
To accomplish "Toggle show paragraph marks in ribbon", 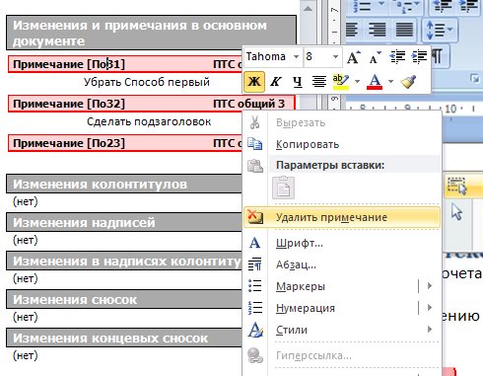I will click(x=437, y=56).
